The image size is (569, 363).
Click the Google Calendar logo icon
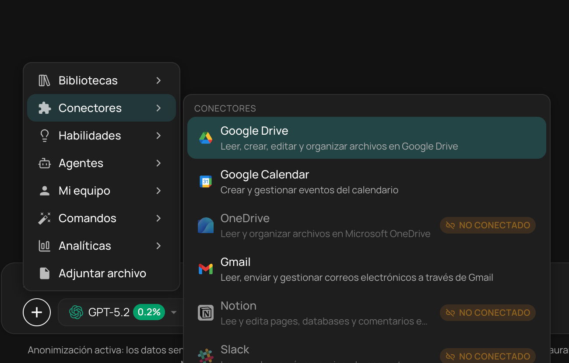(206, 181)
